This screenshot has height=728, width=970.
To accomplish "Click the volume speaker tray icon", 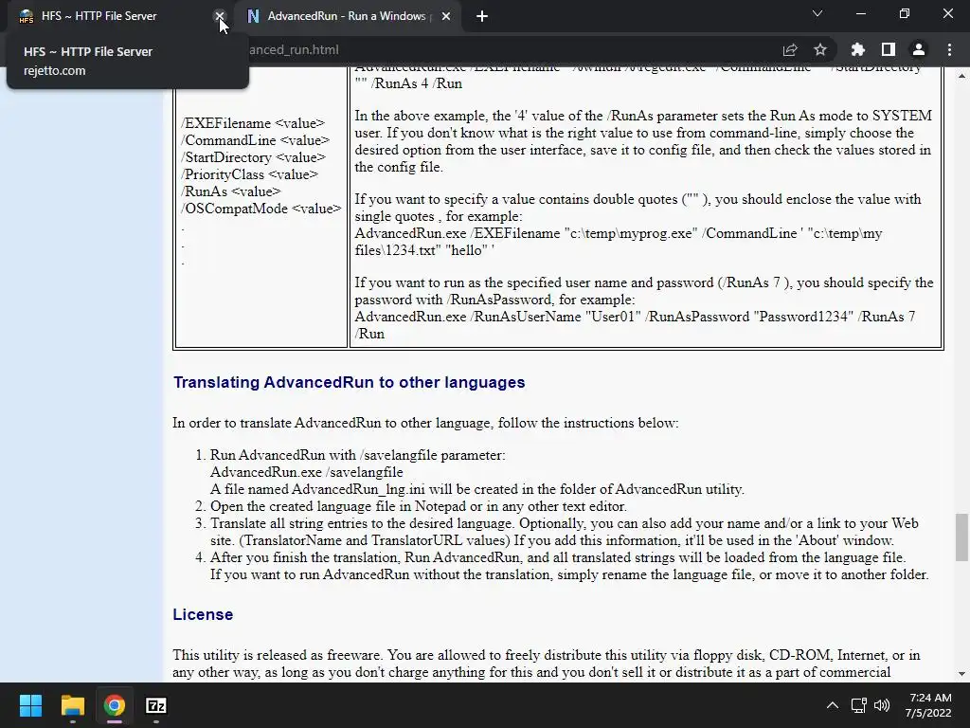I will coord(882,705).
